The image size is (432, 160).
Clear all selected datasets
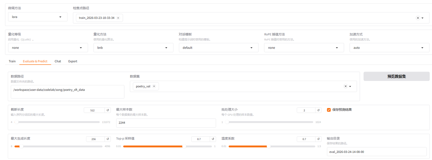coord(345,86)
